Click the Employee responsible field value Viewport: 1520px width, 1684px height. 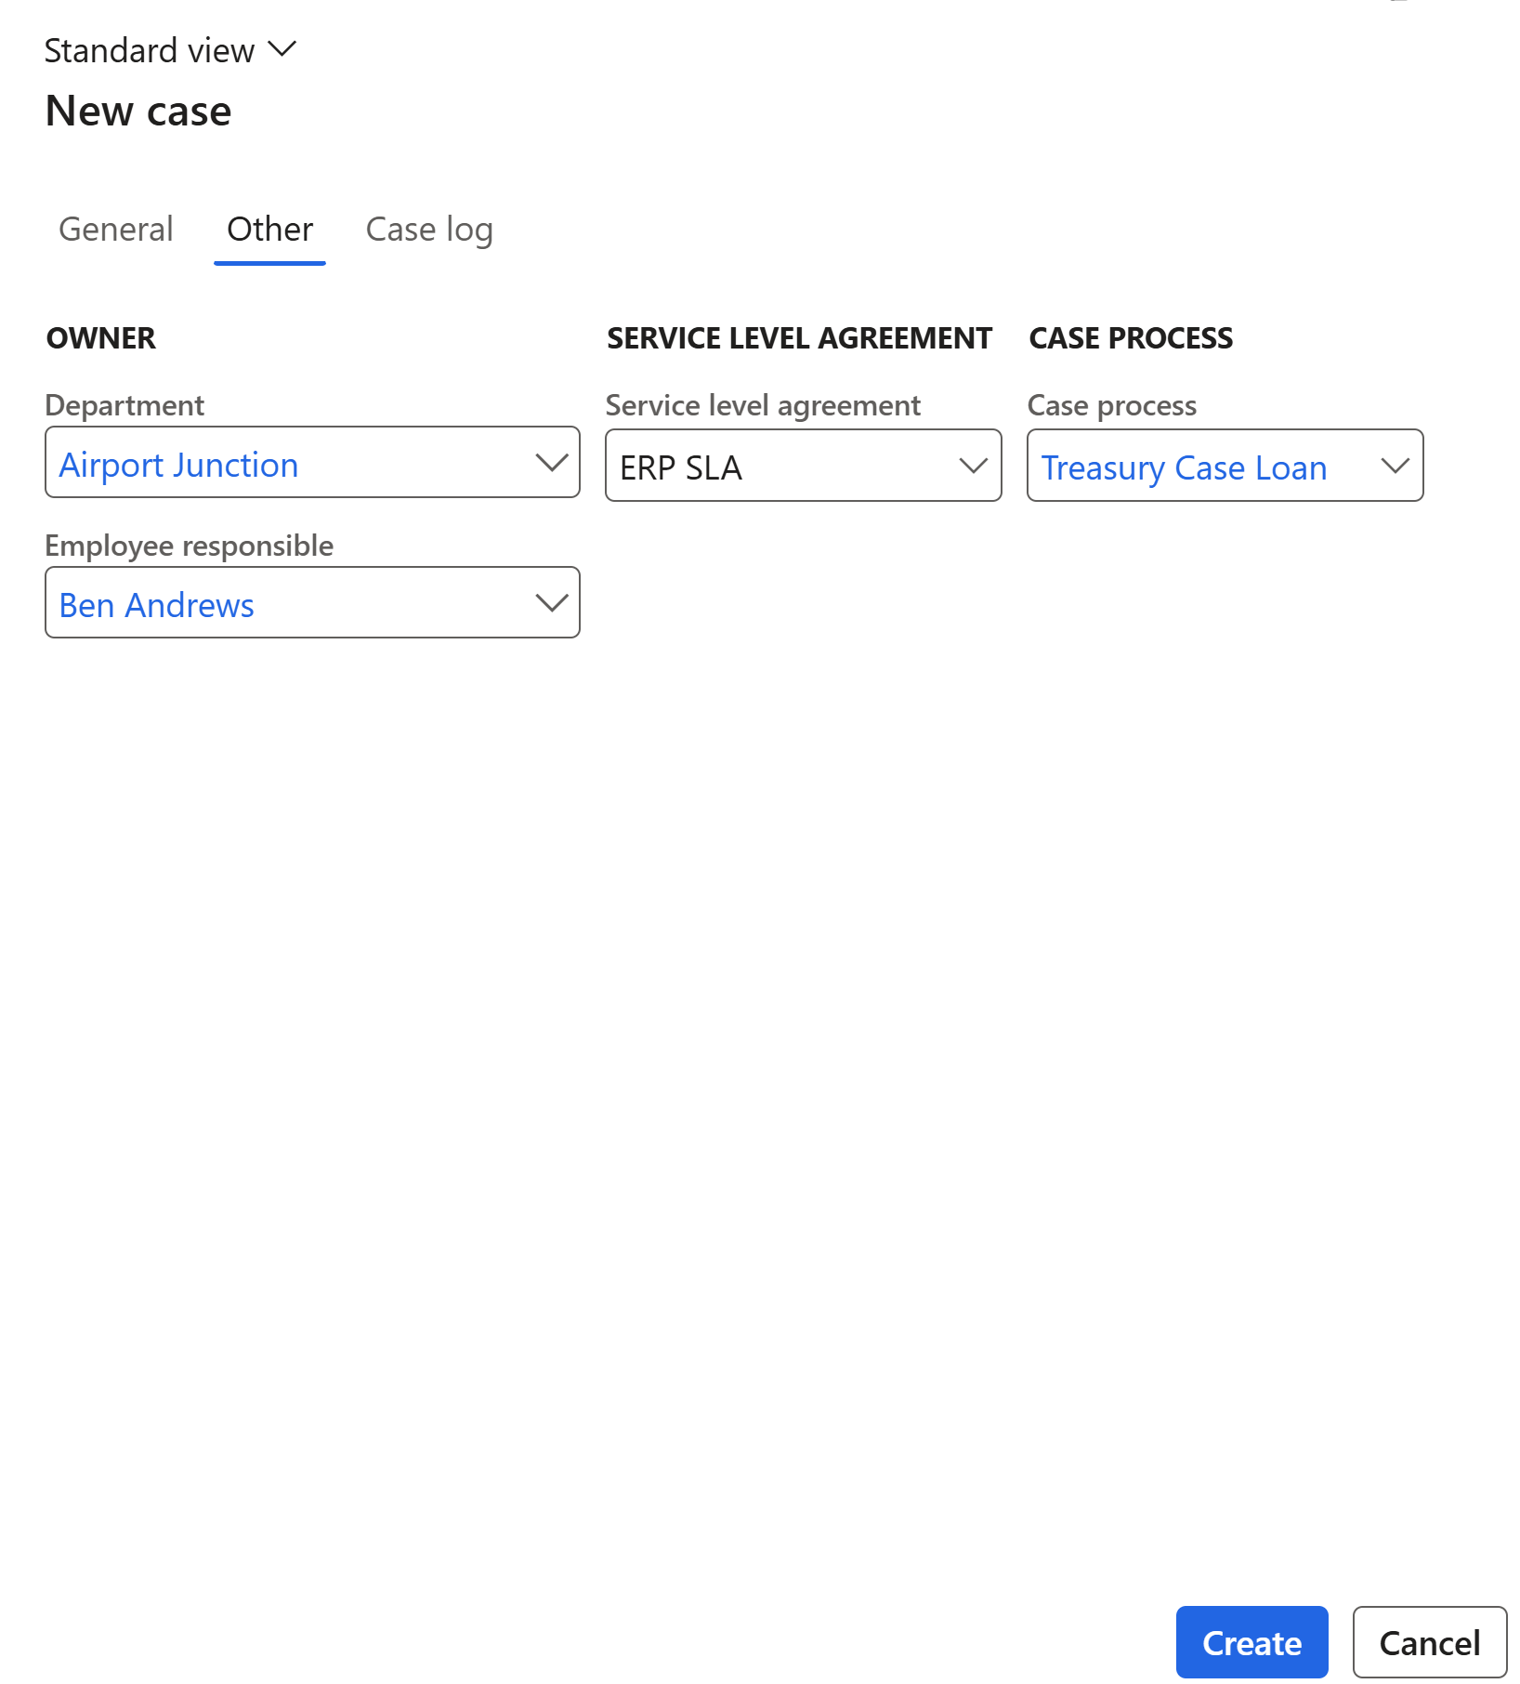pos(156,604)
